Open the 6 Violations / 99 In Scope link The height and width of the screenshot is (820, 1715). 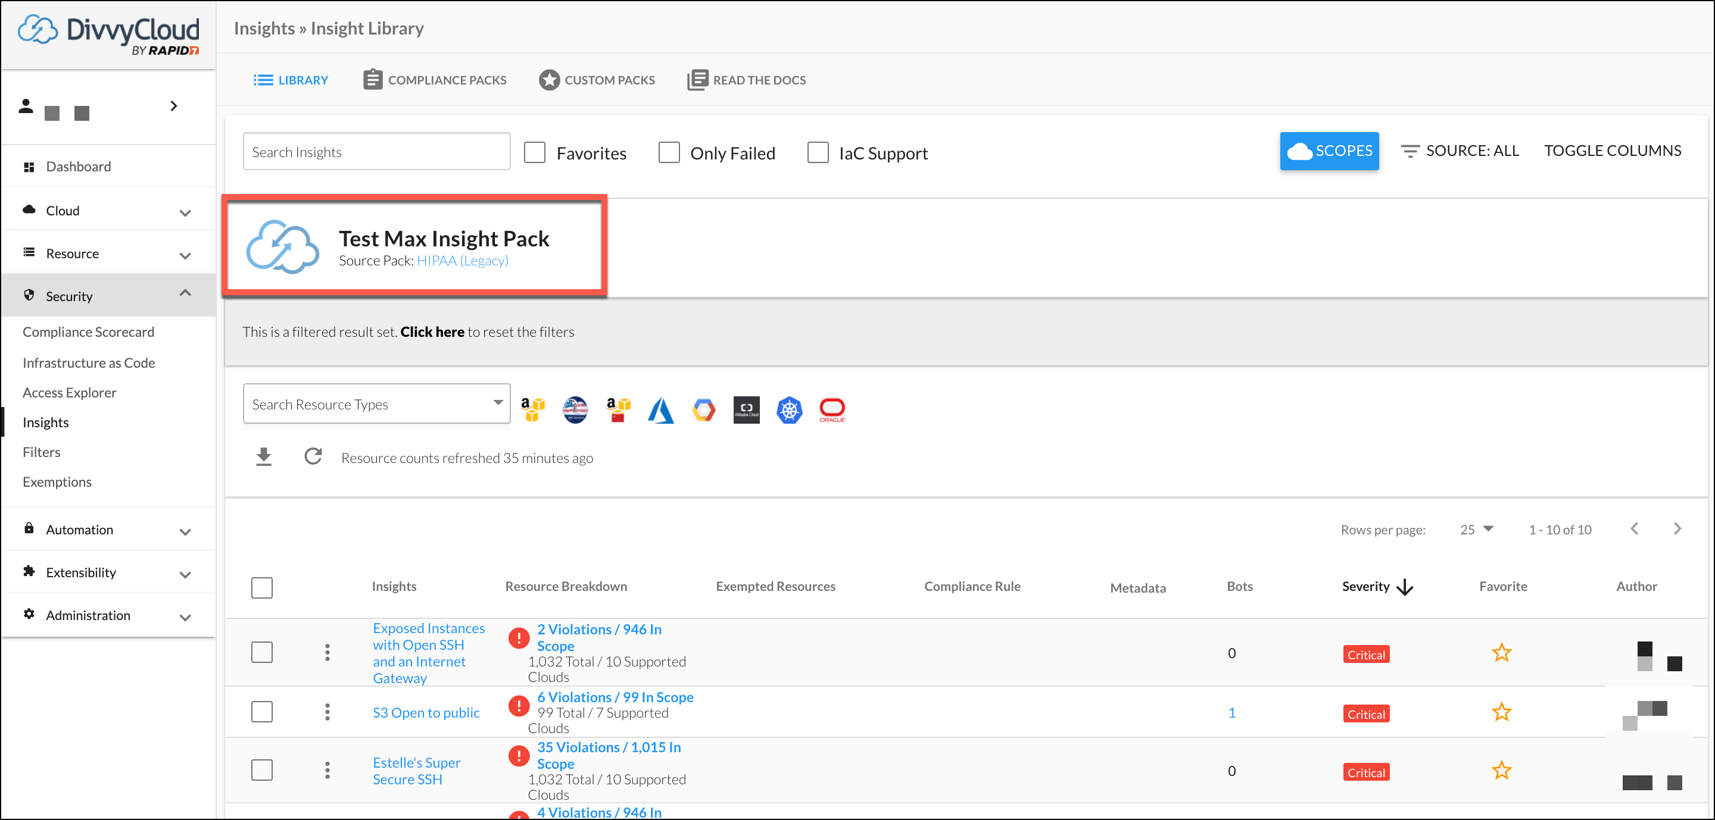(x=615, y=697)
